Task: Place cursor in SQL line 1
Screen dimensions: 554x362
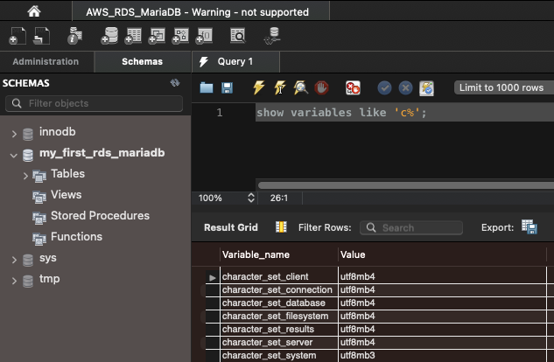Action: coord(404,113)
